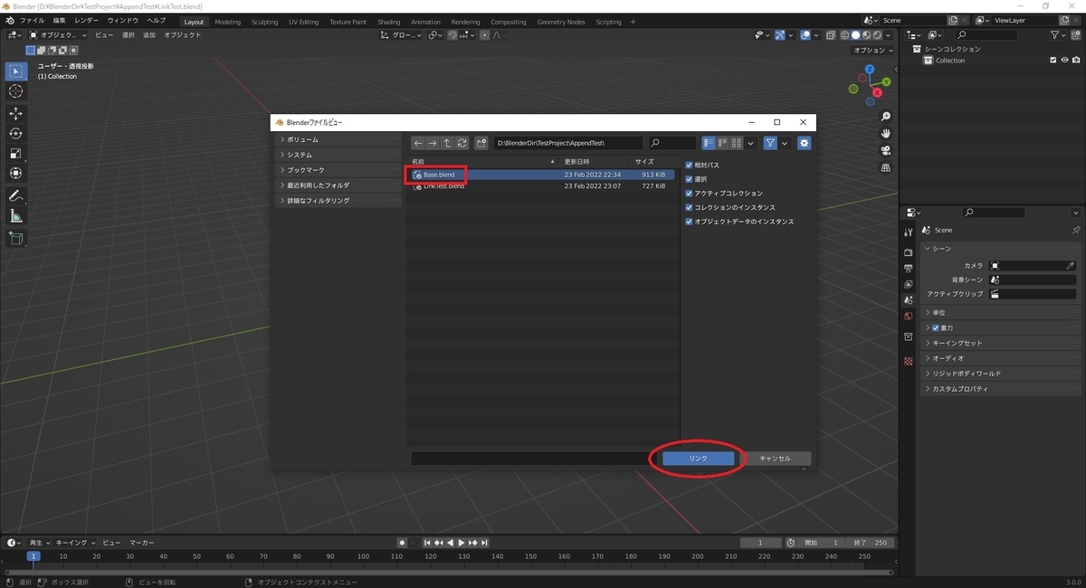
Task: Click refresh file list icon in file browser
Action: coord(462,143)
